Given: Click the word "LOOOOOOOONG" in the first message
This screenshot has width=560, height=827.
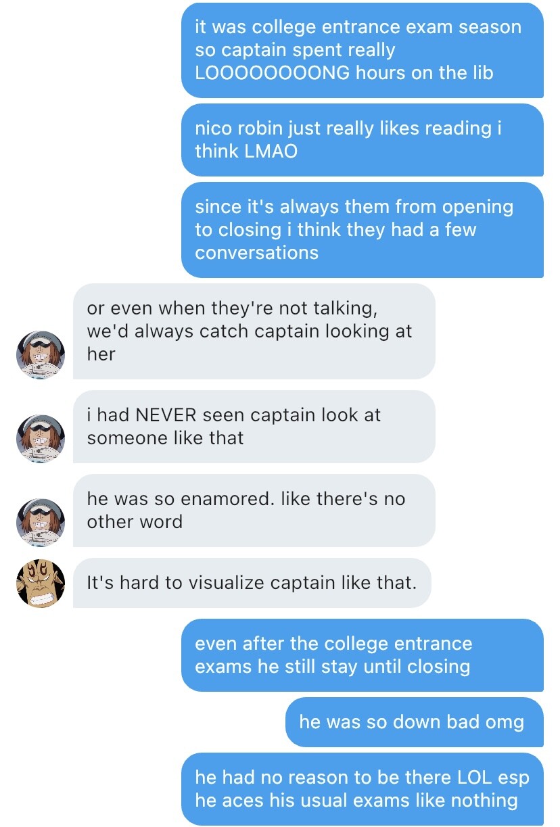Looking at the screenshot, I should (x=272, y=73).
